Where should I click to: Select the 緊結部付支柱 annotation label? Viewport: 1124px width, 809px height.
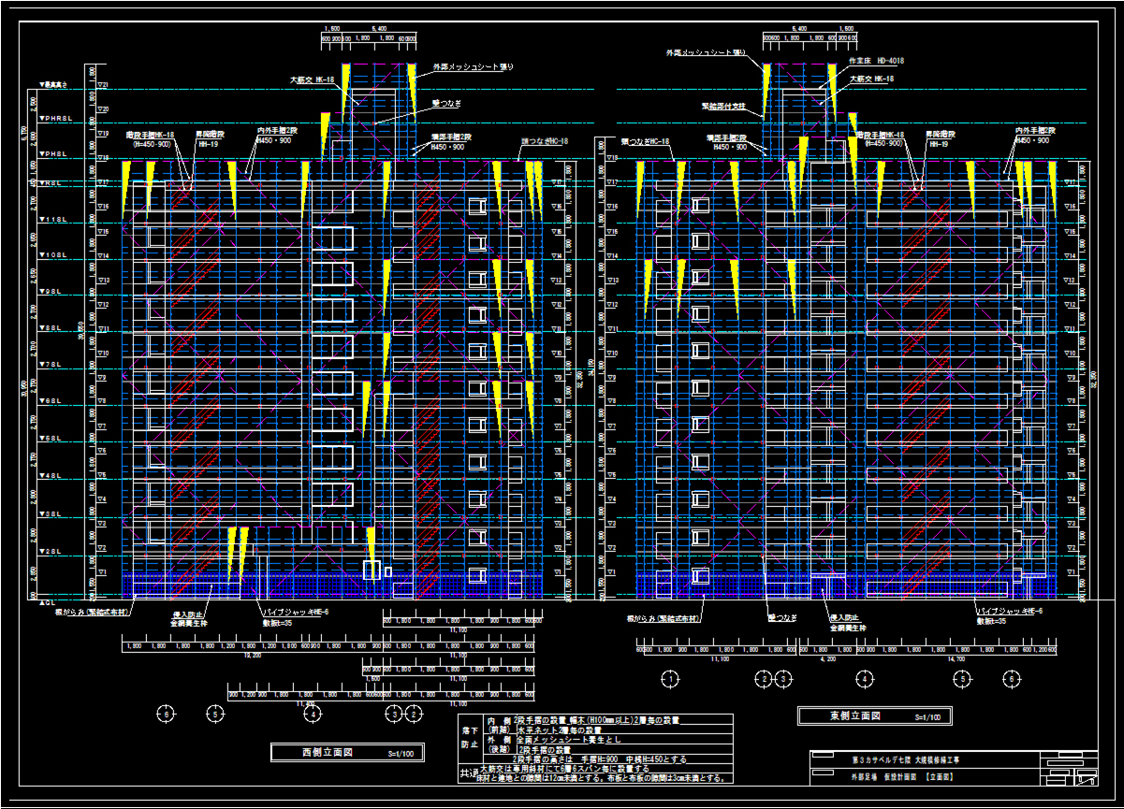click(x=724, y=108)
